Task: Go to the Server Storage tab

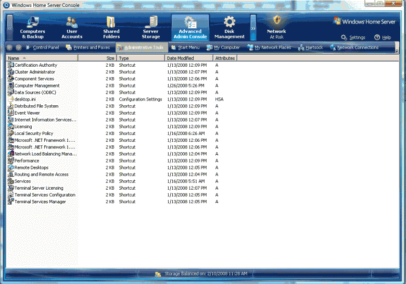Action: coord(151,28)
